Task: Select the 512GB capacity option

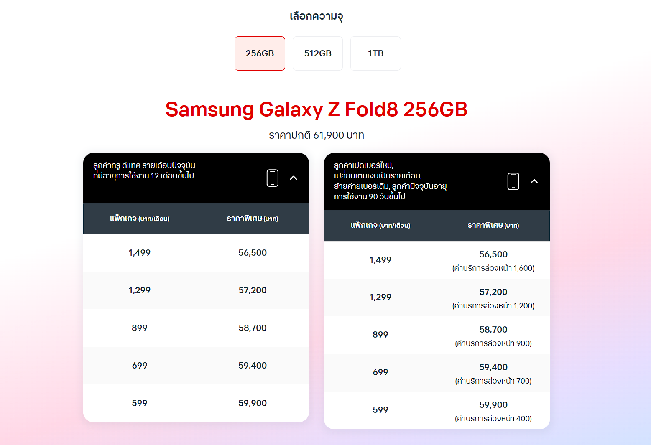Action: tap(318, 53)
